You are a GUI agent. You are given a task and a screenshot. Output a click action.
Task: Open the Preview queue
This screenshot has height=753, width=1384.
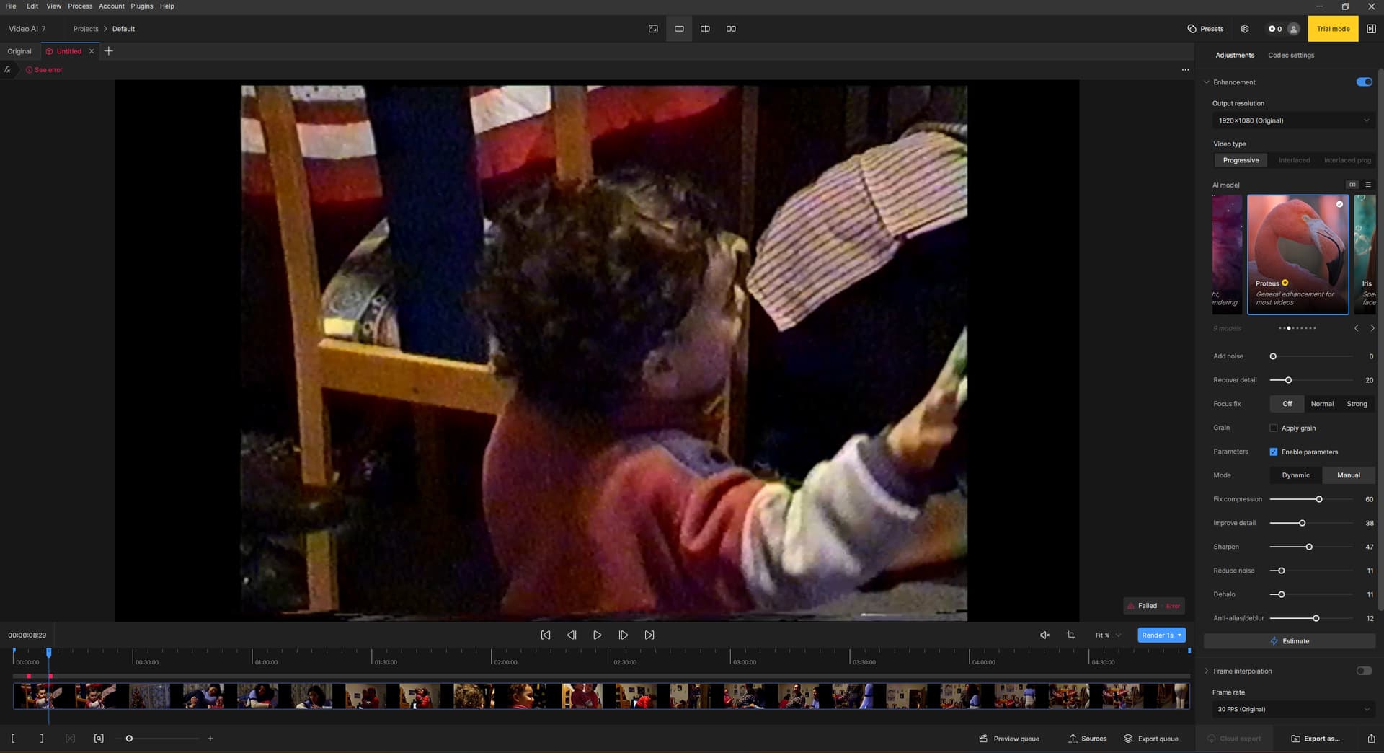1009,738
